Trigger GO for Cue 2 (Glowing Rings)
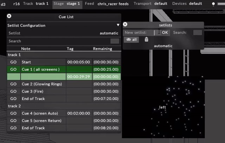Viewport: 225px width, 143px height. point(13,84)
